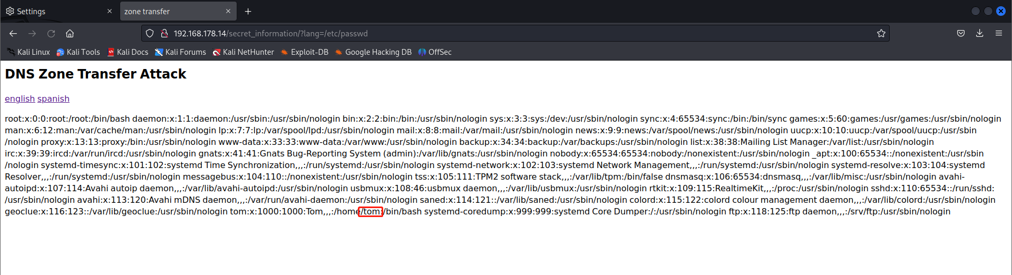Go back to the previous page
Screen dimensions: 1012x275
[13, 33]
